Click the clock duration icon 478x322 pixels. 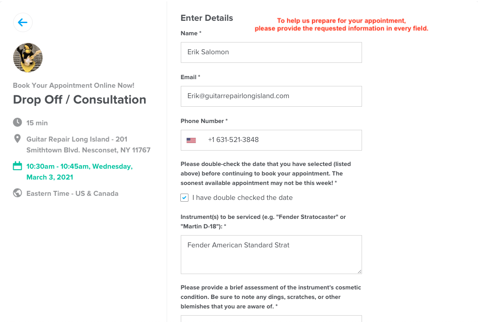[x=17, y=123]
